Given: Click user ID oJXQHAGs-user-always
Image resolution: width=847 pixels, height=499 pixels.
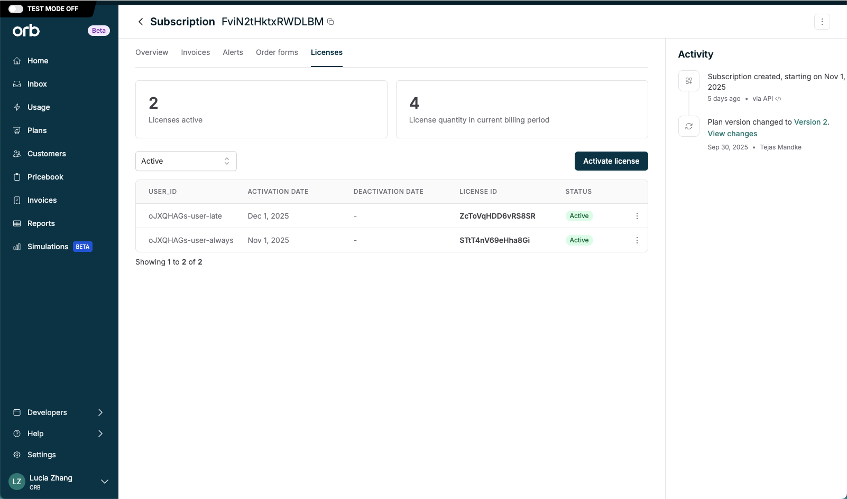Looking at the screenshot, I should tap(191, 240).
